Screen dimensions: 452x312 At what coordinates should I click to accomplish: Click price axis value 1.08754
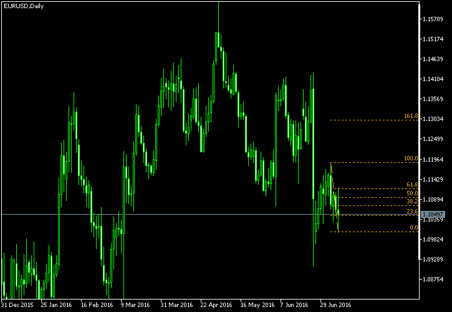[x=433, y=280]
